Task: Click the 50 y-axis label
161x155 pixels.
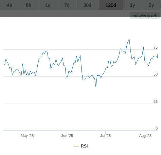Action: tap(156, 74)
